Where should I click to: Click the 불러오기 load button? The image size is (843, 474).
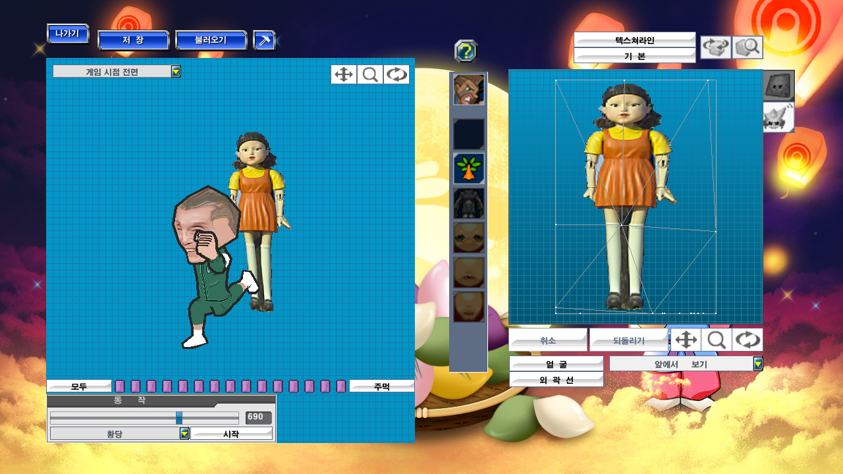click(211, 40)
